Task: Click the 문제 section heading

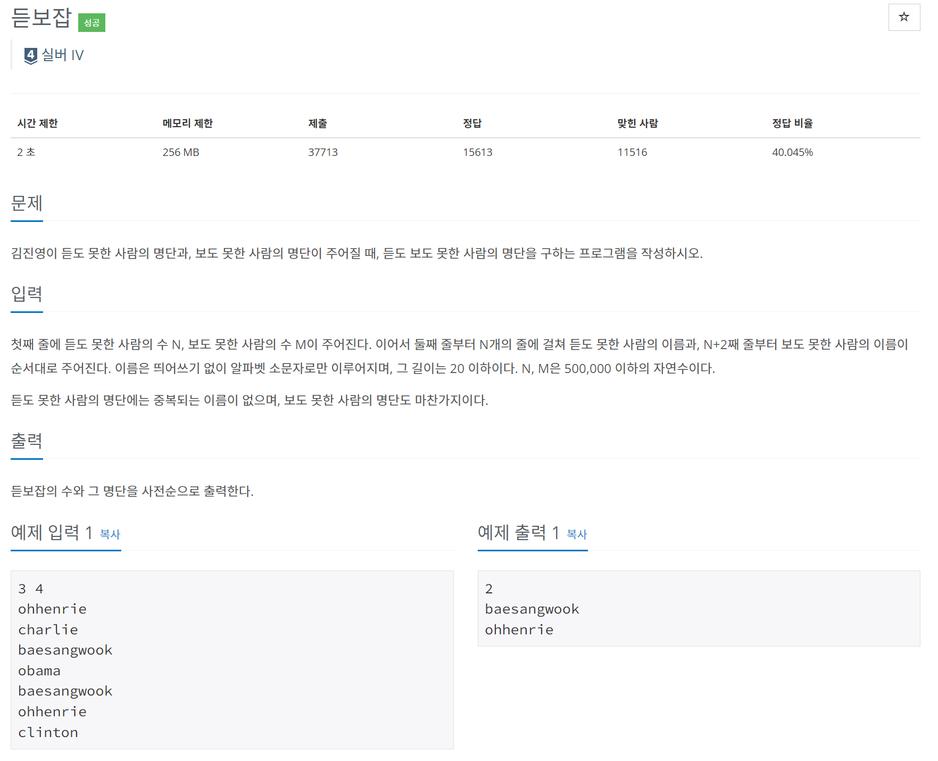Action: coord(27,203)
